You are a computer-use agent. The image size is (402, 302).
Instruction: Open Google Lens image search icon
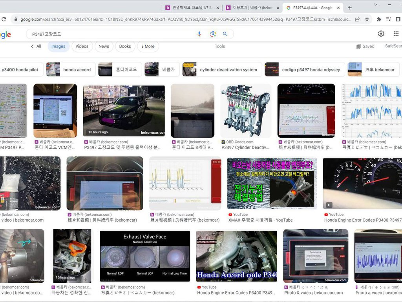(x=213, y=34)
